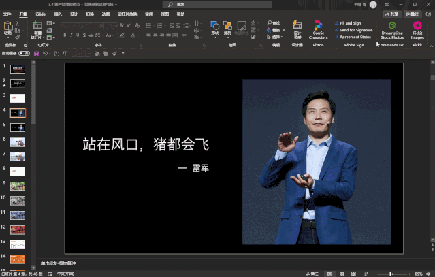Switch to Slide Sorter view
435x277 pixels.
[x=342, y=274]
